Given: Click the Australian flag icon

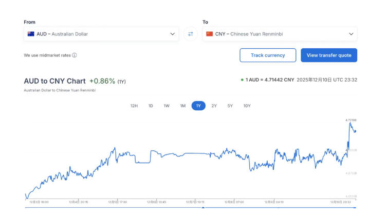Looking at the screenshot, I should pyautogui.click(x=31, y=34).
